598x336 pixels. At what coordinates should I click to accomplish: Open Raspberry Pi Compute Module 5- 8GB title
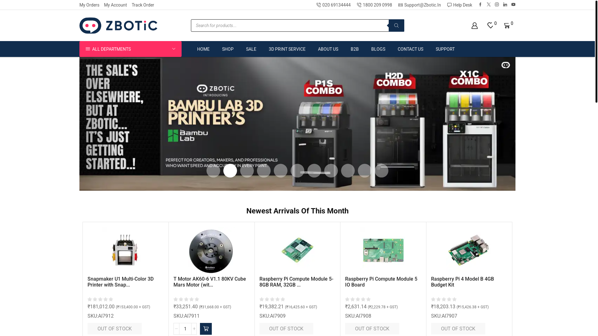tap(297, 282)
